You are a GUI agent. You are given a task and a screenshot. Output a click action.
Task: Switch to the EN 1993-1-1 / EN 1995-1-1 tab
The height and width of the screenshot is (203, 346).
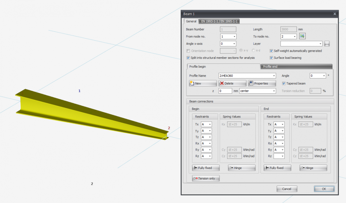[x=219, y=21]
